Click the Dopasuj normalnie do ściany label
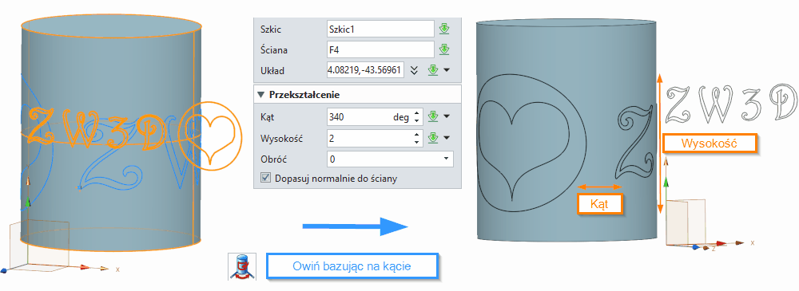Screen dimensions: 799x291 pos(336,179)
